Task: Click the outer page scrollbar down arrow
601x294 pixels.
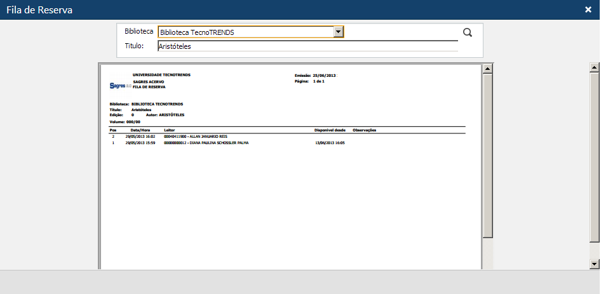Action: pyautogui.click(x=594, y=264)
